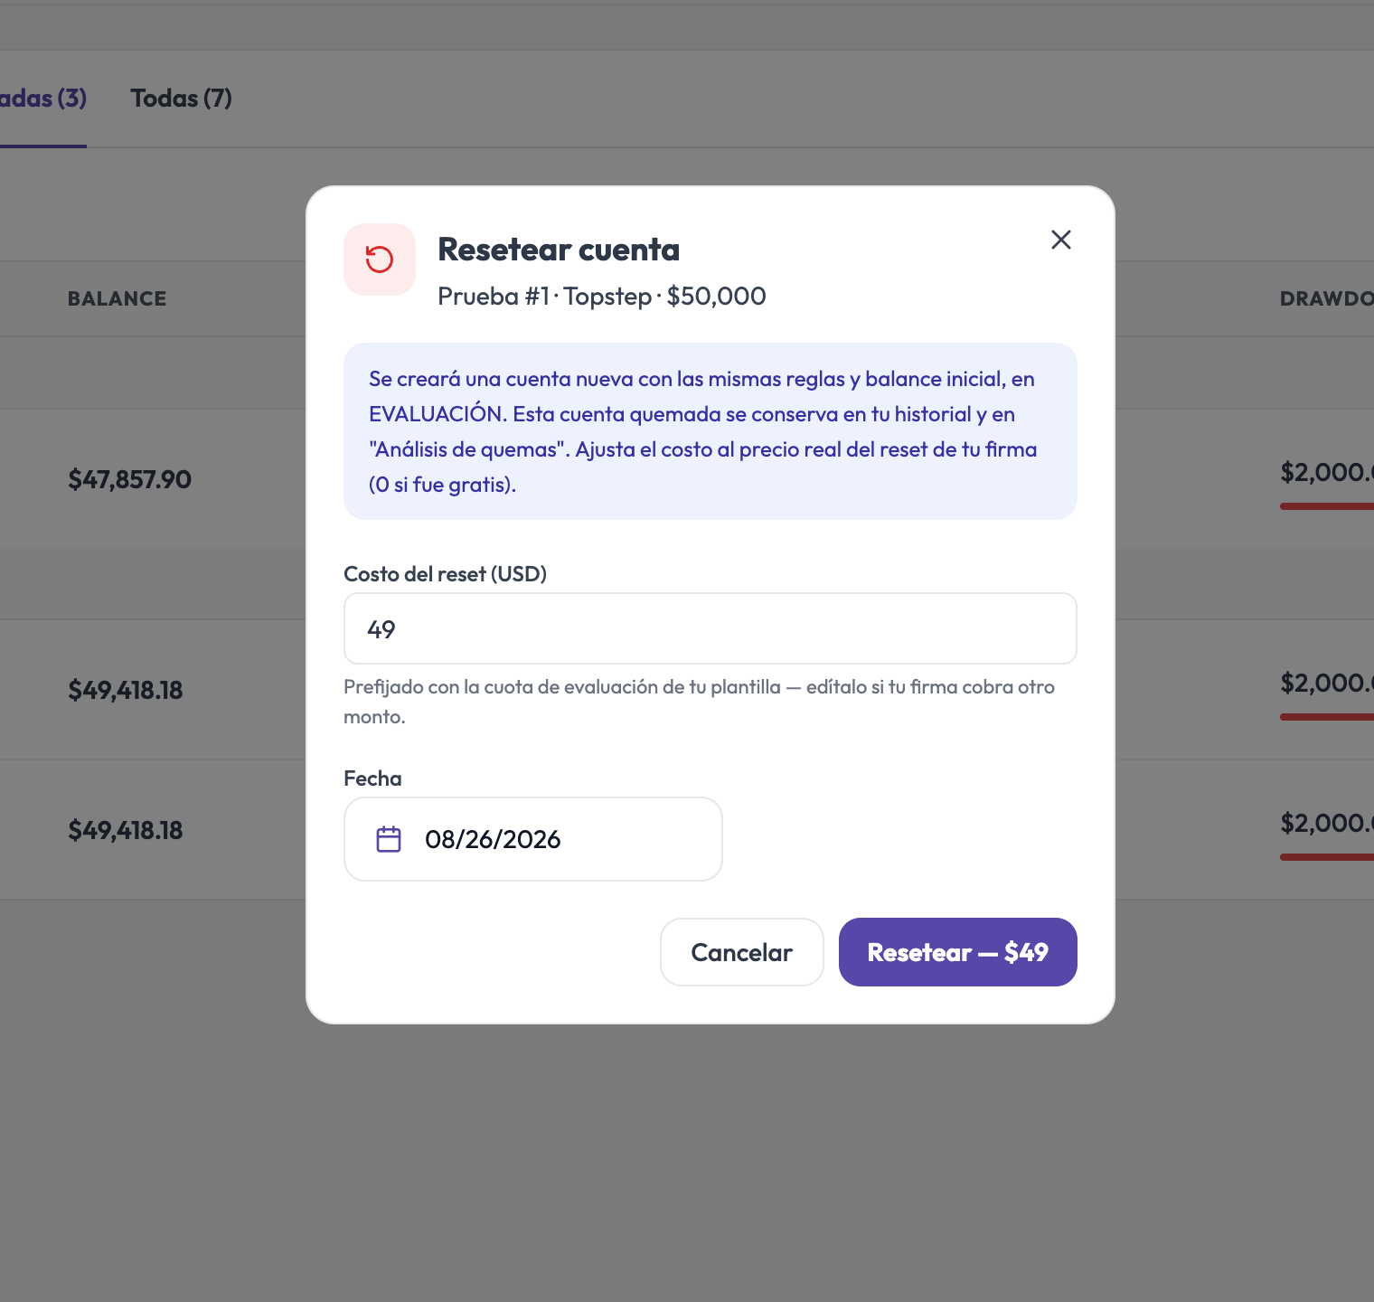The height and width of the screenshot is (1302, 1374).
Task: Open the calendar icon in Fecha field
Action: coord(389,839)
